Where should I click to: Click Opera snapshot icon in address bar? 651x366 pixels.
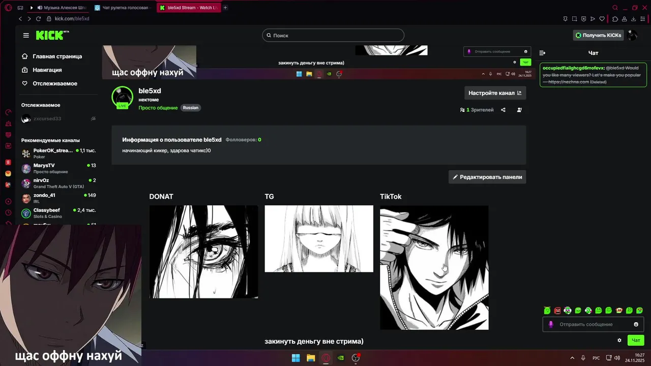point(574,19)
